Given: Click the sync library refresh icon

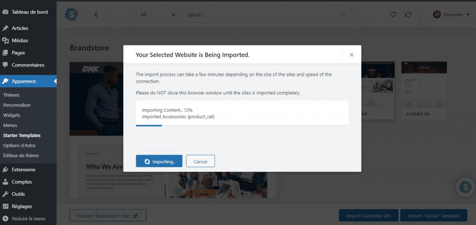Looking at the screenshot, I should (408, 14).
